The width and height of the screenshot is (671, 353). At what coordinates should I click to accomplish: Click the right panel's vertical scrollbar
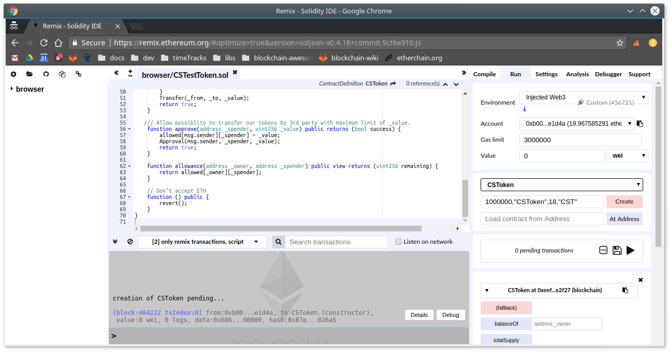point(658,166)
